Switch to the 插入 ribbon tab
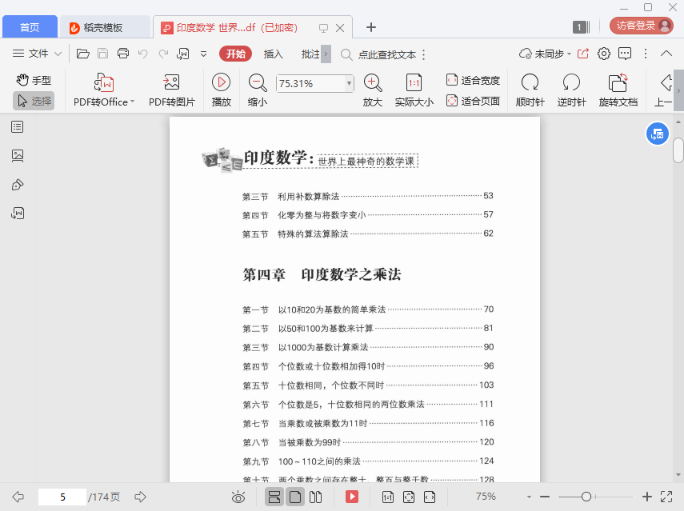Image resolution: width=684 pixels, height=511 pixels. (x=274, y=54)
